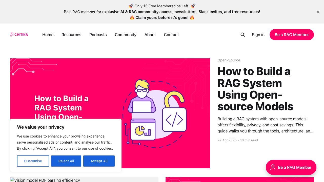Go to the Podcasts page
Screen dimensions: 324x182
coord(98,35)
